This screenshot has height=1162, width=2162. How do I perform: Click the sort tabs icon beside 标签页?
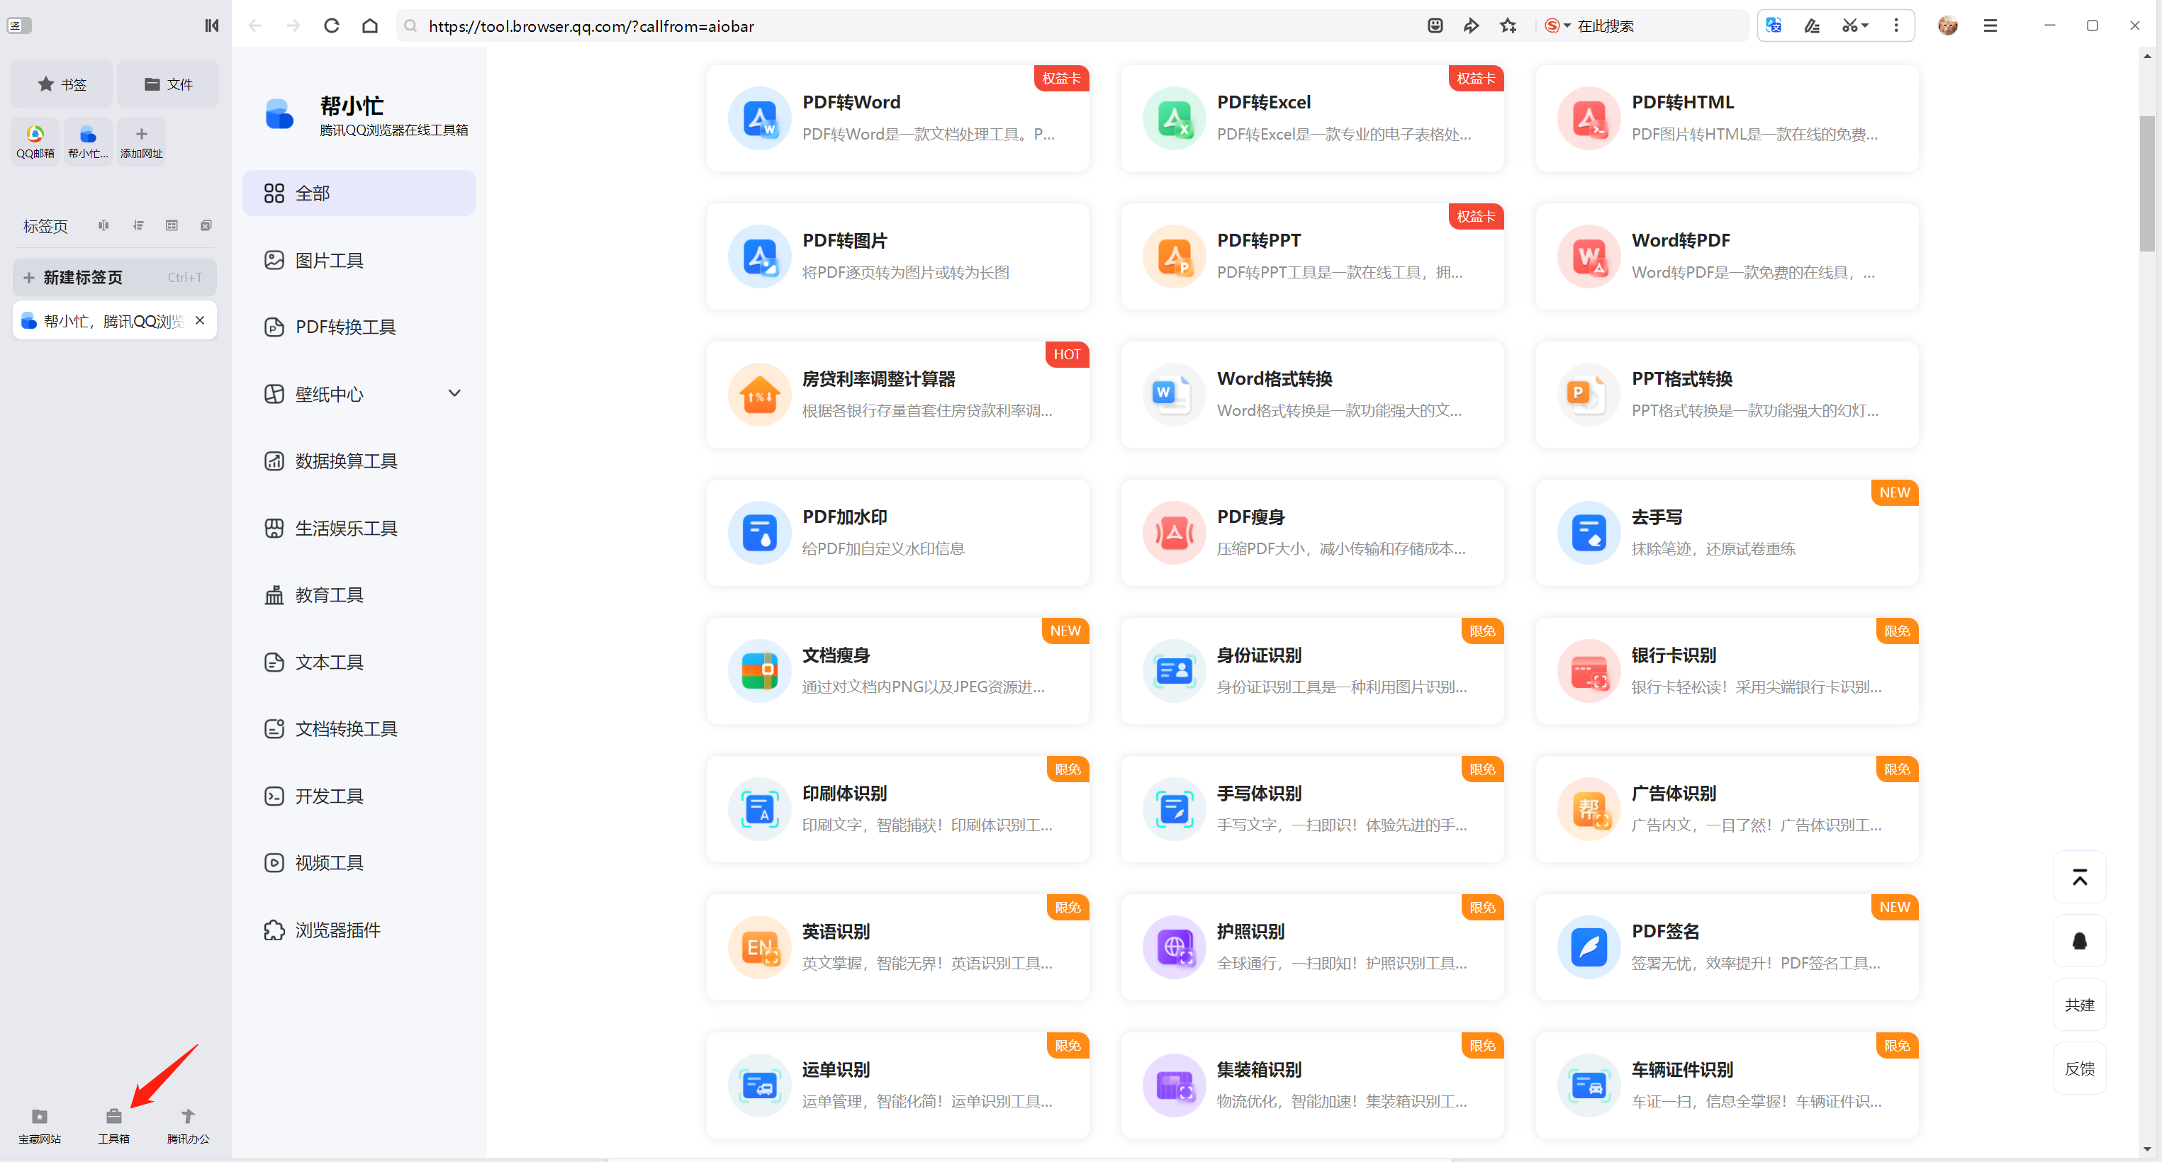pyautogui.click(x=138, y=226)
